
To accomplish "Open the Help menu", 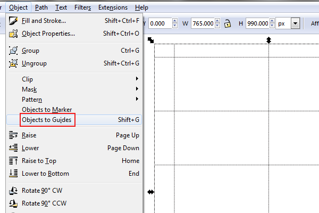I will [141, 7].
